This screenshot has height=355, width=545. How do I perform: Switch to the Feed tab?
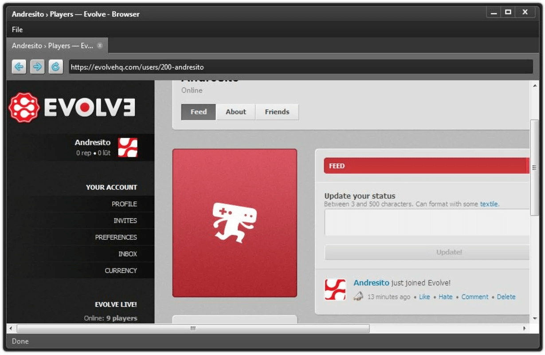[x=199, y=112]
